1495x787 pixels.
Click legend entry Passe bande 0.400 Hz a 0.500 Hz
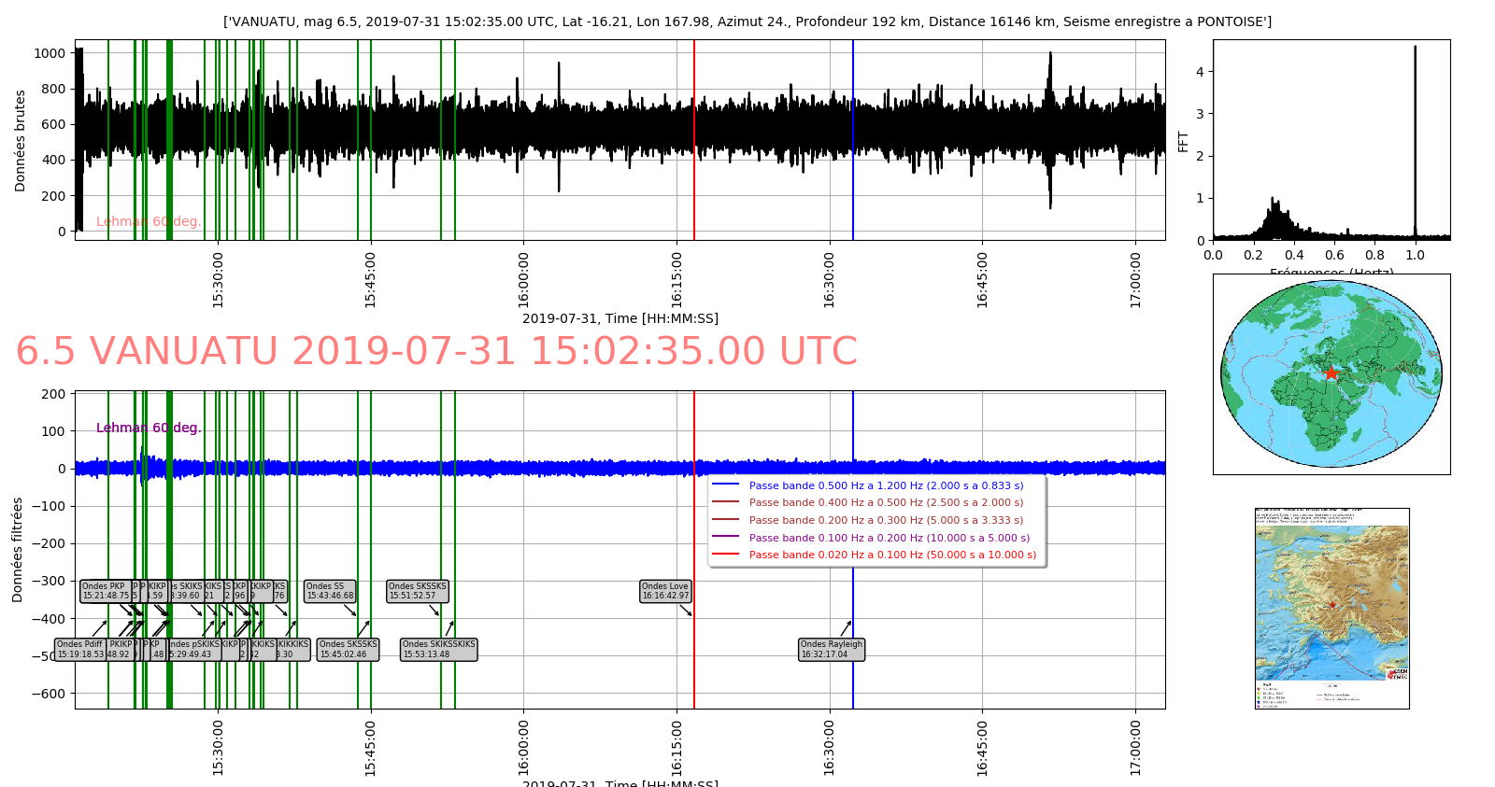(x=886, y=502)
